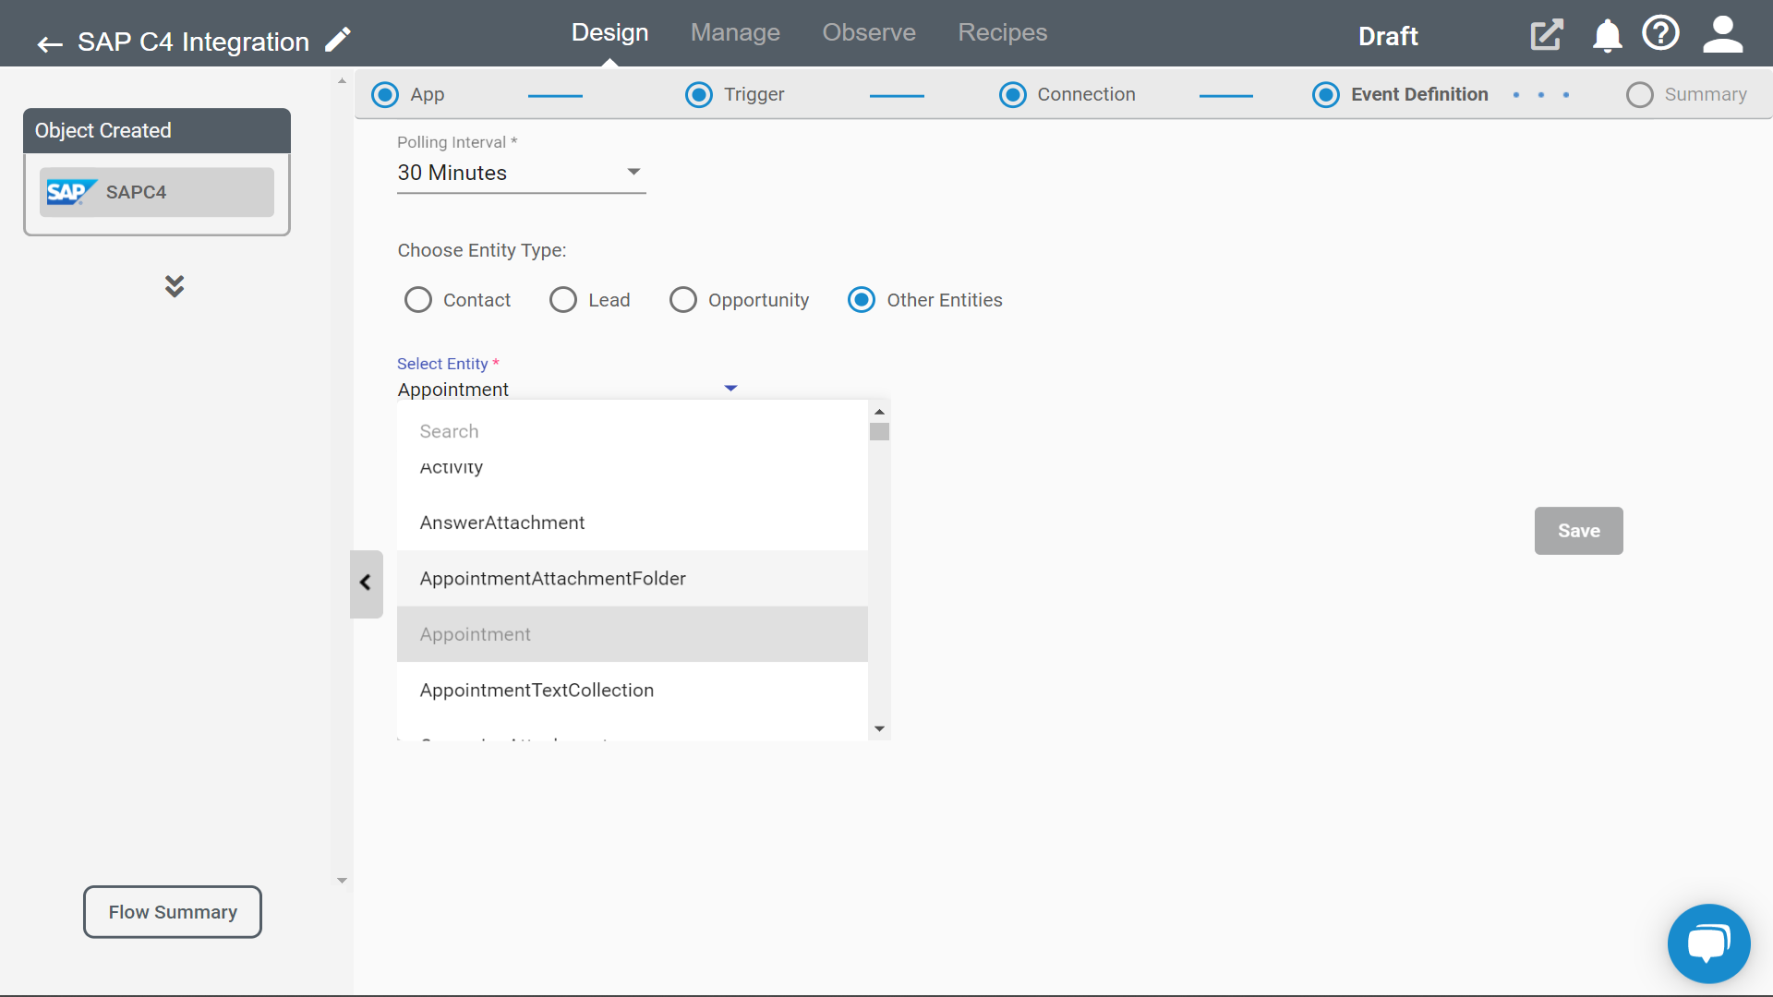This screenshot has width=1773, height=997.
Task: Collapse side panel with left chevron handle
Action: coord(366,583)
